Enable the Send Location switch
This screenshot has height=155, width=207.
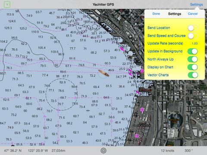193,28
